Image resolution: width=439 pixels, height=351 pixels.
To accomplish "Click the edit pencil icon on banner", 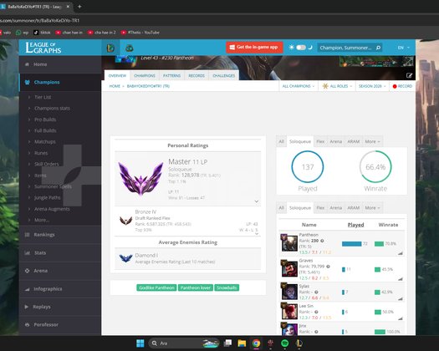I will [x=409, y=75].
